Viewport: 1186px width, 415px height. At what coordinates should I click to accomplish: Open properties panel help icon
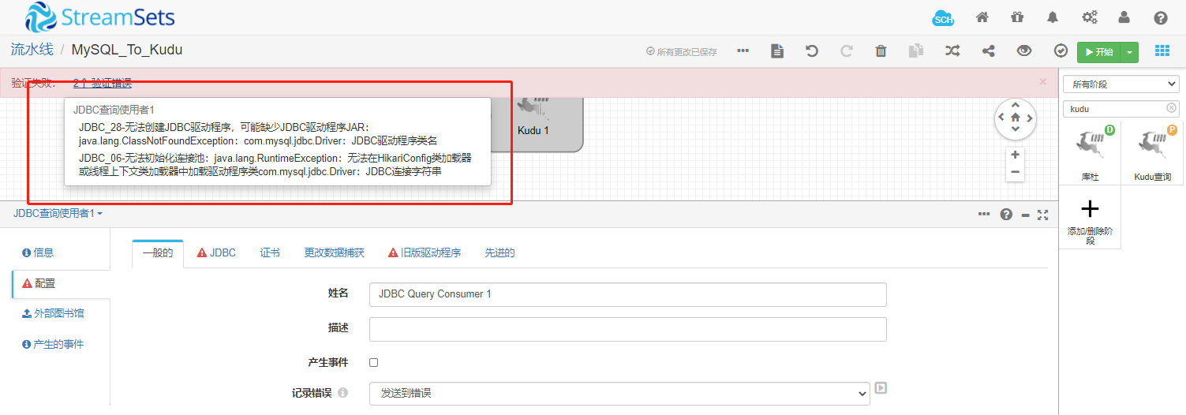pyautogui.click(x=1006, y=214)
